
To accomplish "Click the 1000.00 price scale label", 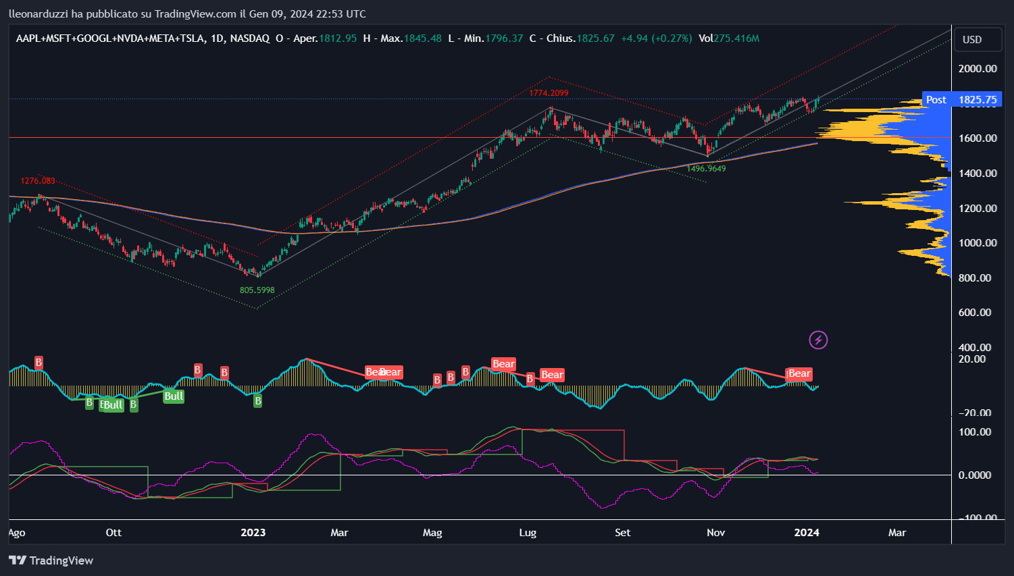I will (978, 243).
